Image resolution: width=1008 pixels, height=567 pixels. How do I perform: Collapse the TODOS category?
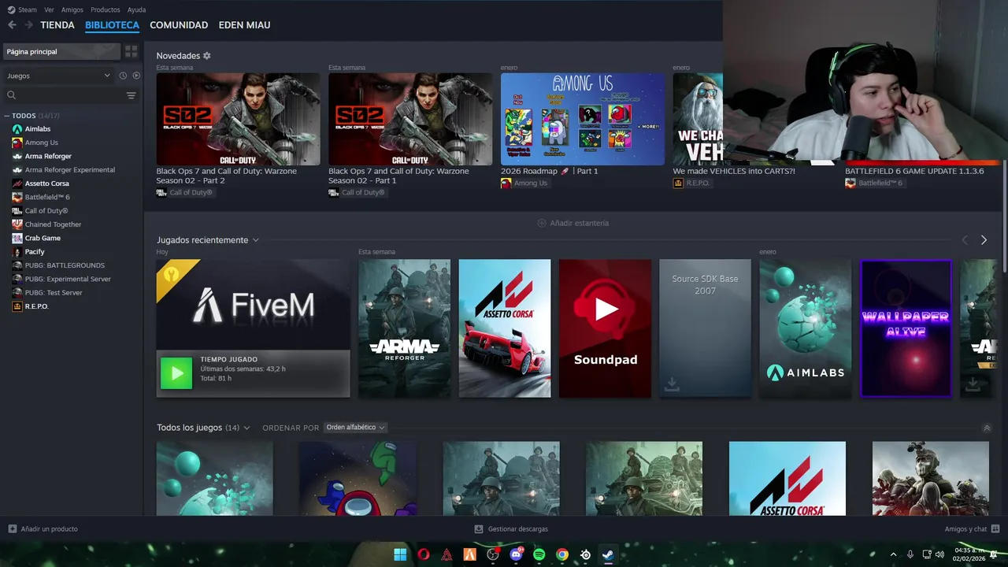click(7, 116)
